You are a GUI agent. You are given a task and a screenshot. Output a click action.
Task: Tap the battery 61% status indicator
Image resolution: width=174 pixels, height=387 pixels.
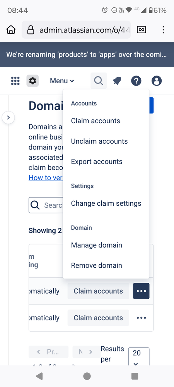pos(157,10)
